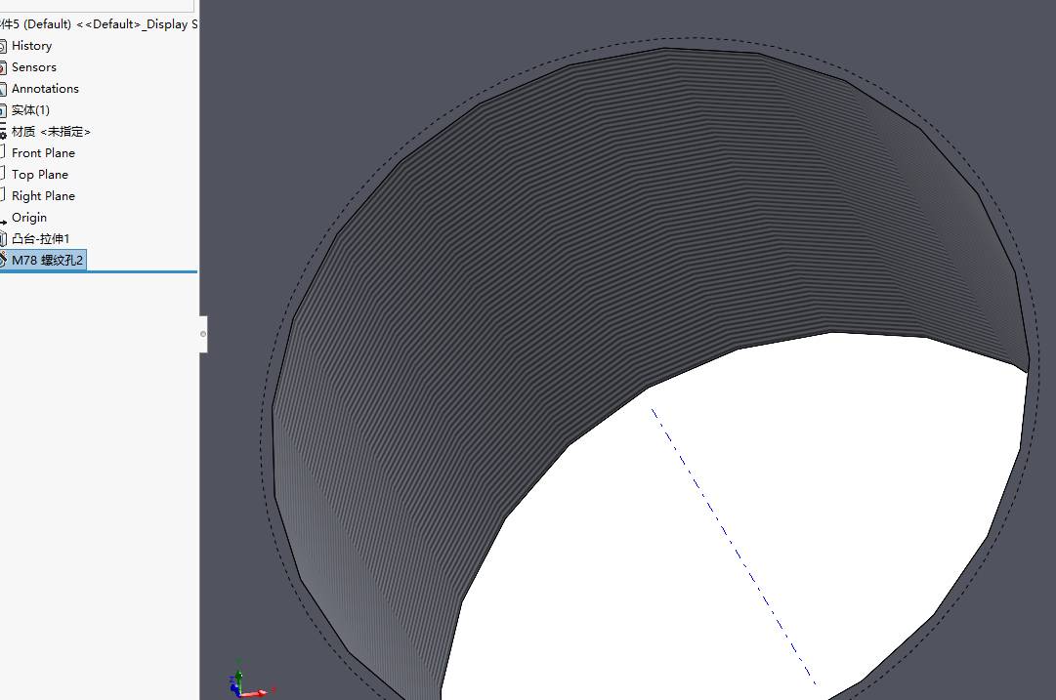Pick Right Plane in the feature tree
Screen dimensions: 1056x700
[x=43, y=196]
